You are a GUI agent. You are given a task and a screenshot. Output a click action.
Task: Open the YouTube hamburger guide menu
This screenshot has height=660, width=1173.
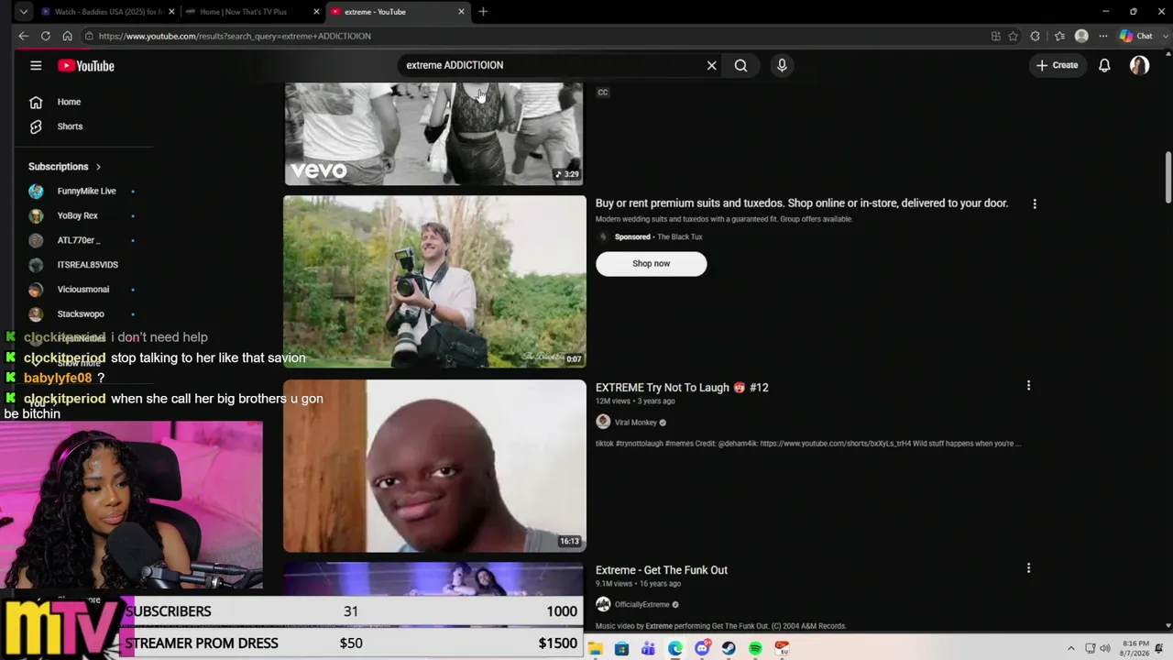36,65
